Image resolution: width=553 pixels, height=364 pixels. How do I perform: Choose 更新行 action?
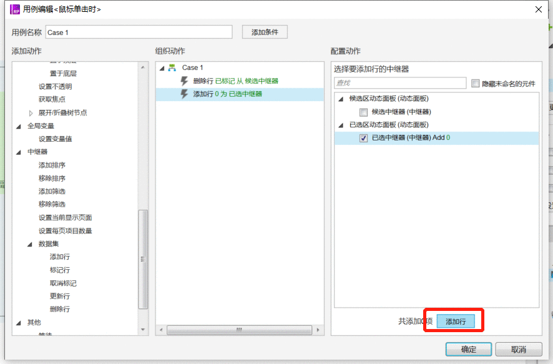click(59, 297)
